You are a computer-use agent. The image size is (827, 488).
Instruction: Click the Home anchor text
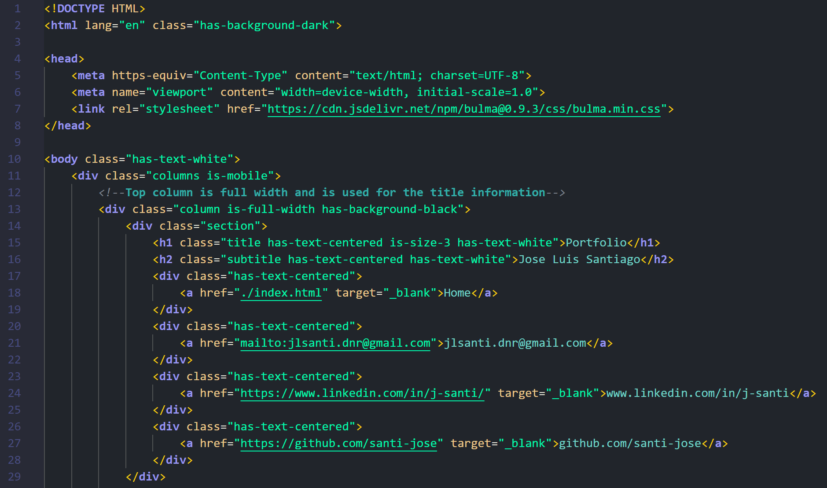click(x=457, y=293)
